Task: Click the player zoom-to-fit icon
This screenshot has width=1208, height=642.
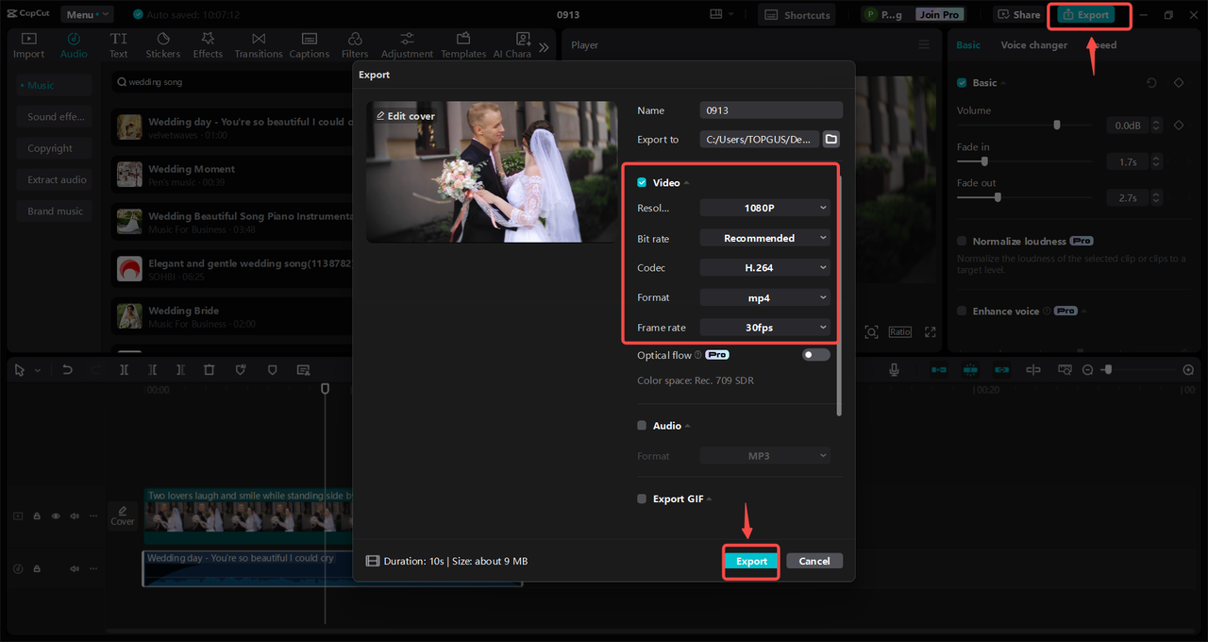Action: pyautogui.click(x=871, y=332)
